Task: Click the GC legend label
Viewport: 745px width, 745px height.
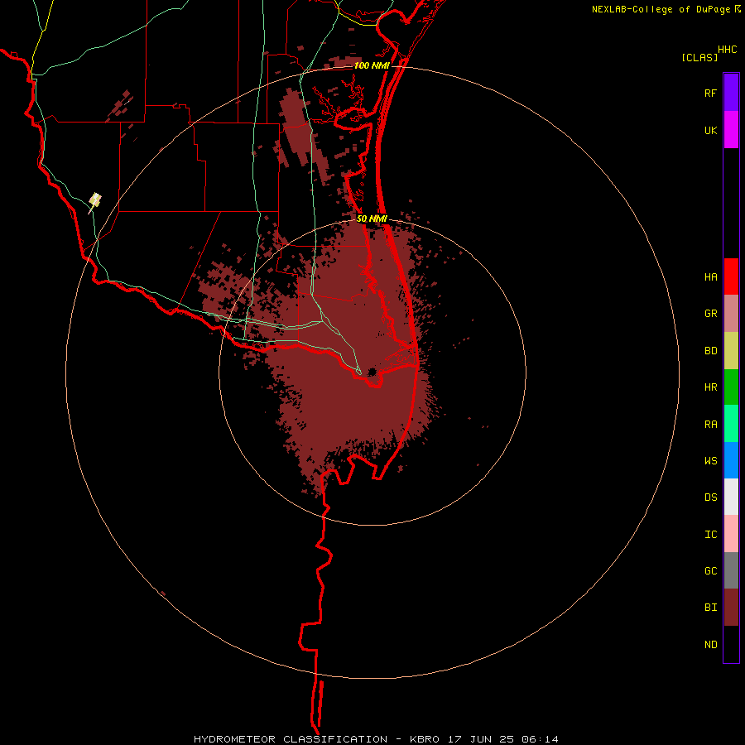Action: pos(710,571)
